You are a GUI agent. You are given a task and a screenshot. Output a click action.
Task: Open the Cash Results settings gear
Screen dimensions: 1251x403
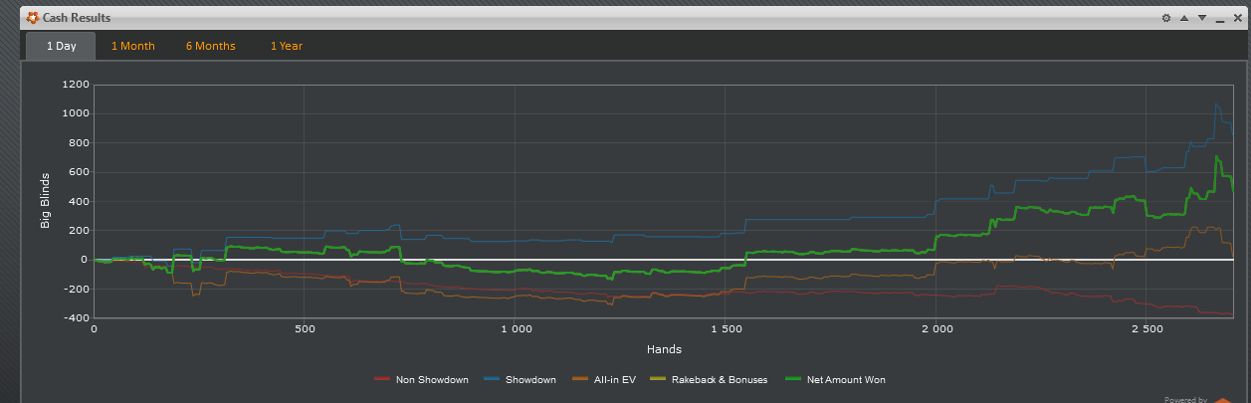[x=1166, y=18]
